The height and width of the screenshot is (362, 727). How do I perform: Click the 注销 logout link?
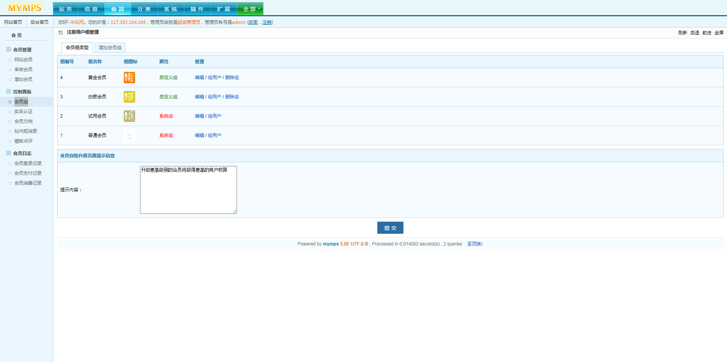[x=267, y=22]
